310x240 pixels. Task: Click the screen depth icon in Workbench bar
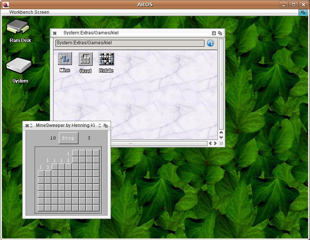click(x=303, y=12)
